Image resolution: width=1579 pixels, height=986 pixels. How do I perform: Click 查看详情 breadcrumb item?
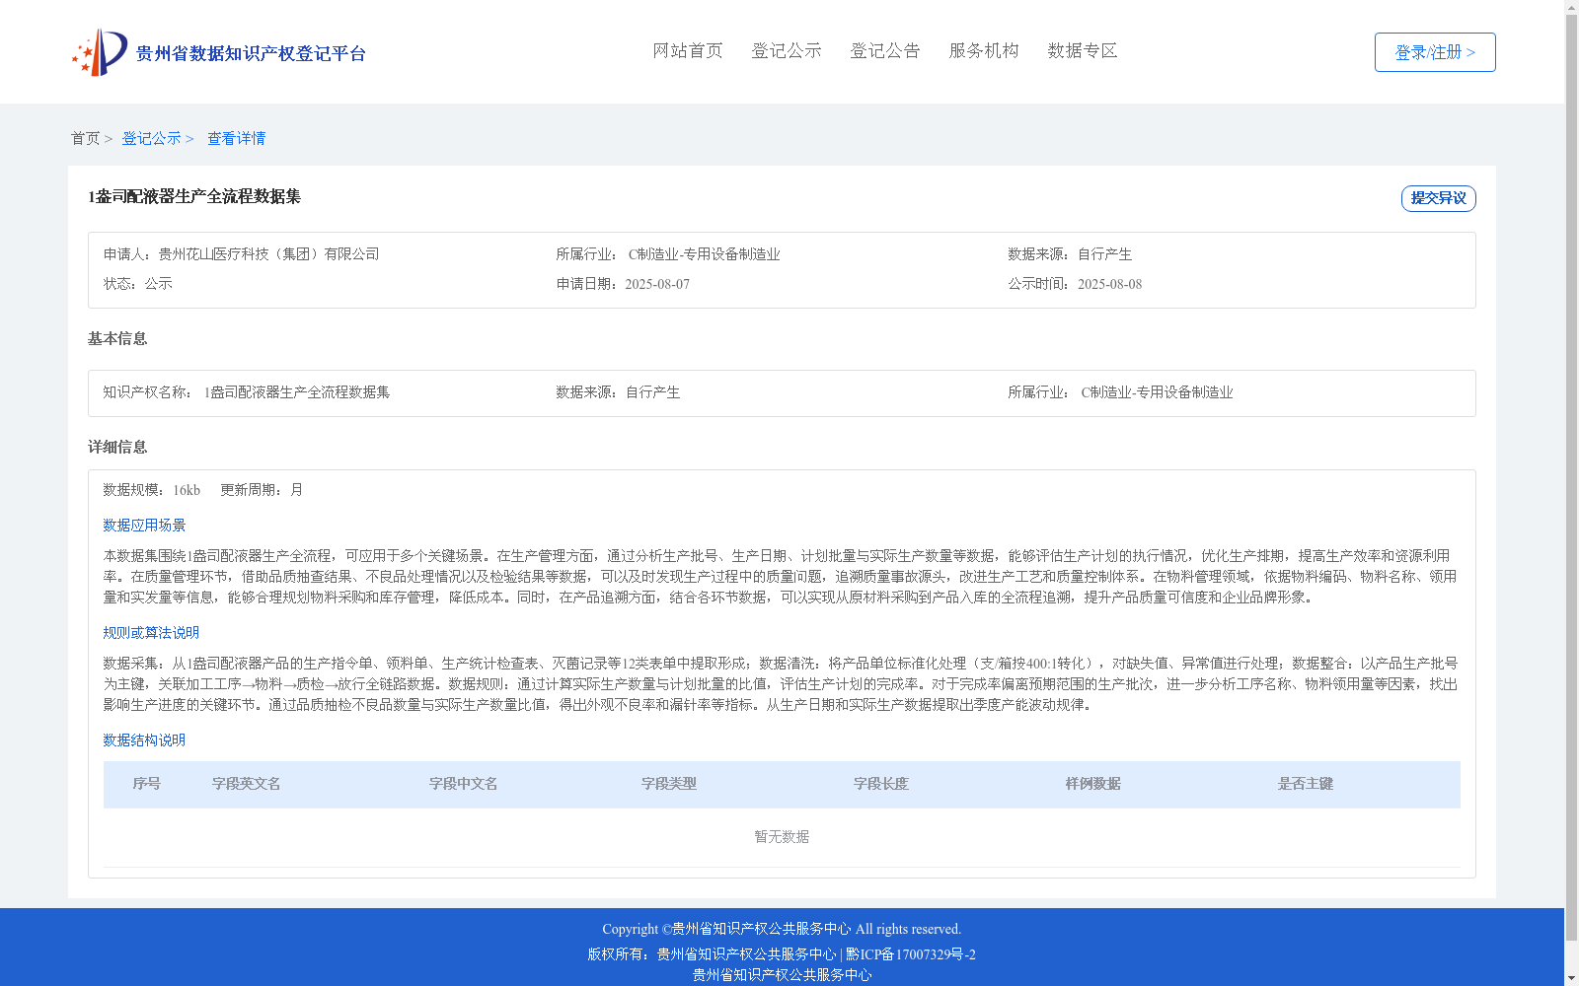click(237, 138)
